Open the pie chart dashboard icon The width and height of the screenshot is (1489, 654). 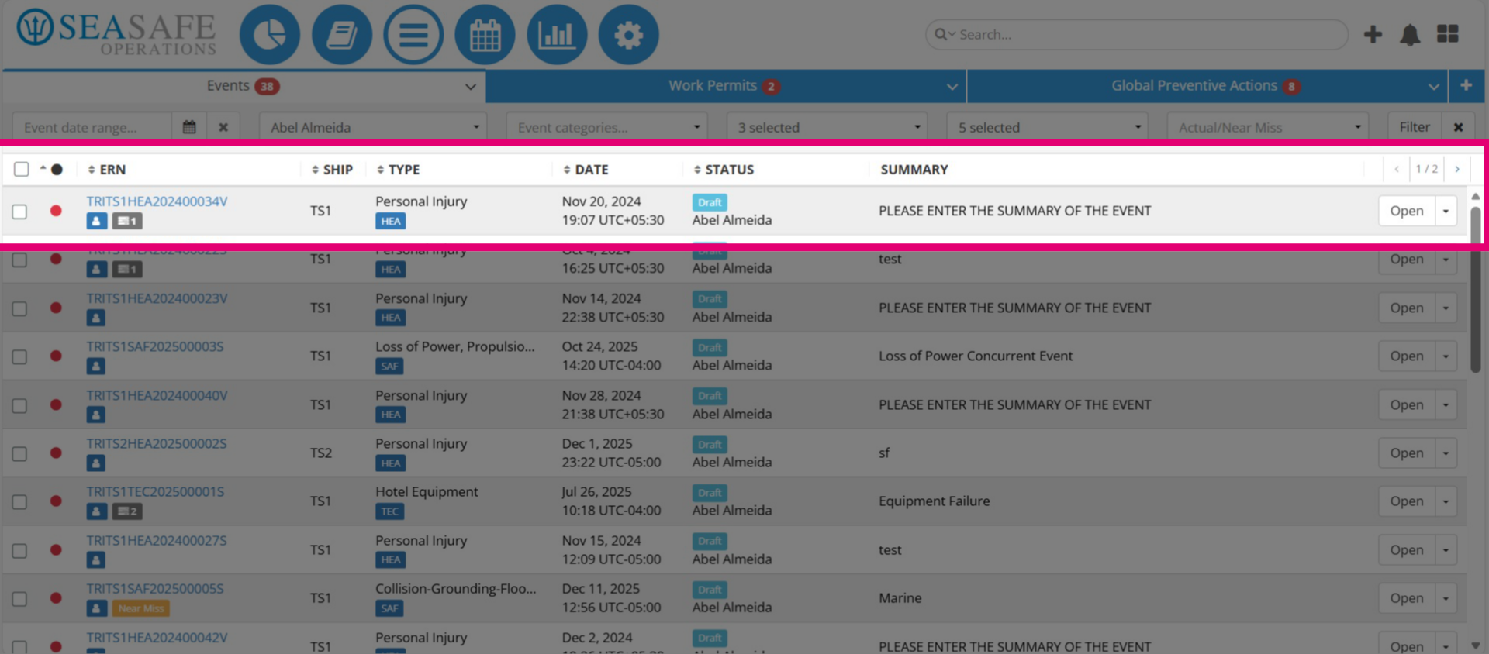269,35
